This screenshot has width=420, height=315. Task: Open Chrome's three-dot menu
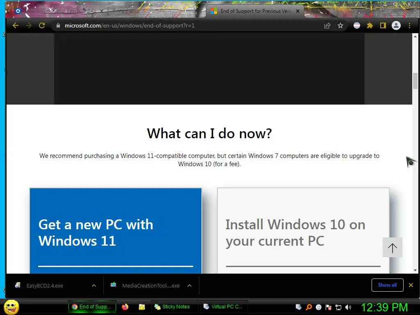409,26
